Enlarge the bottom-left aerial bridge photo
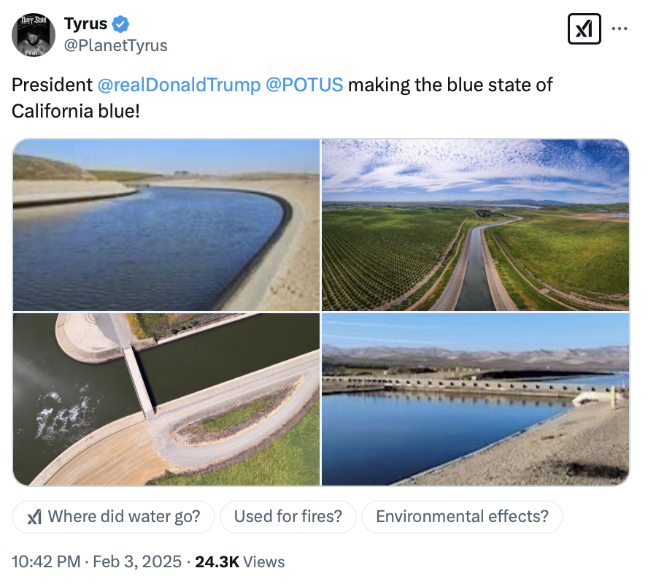Screen dimensions: 648x587 coord(166,399)
